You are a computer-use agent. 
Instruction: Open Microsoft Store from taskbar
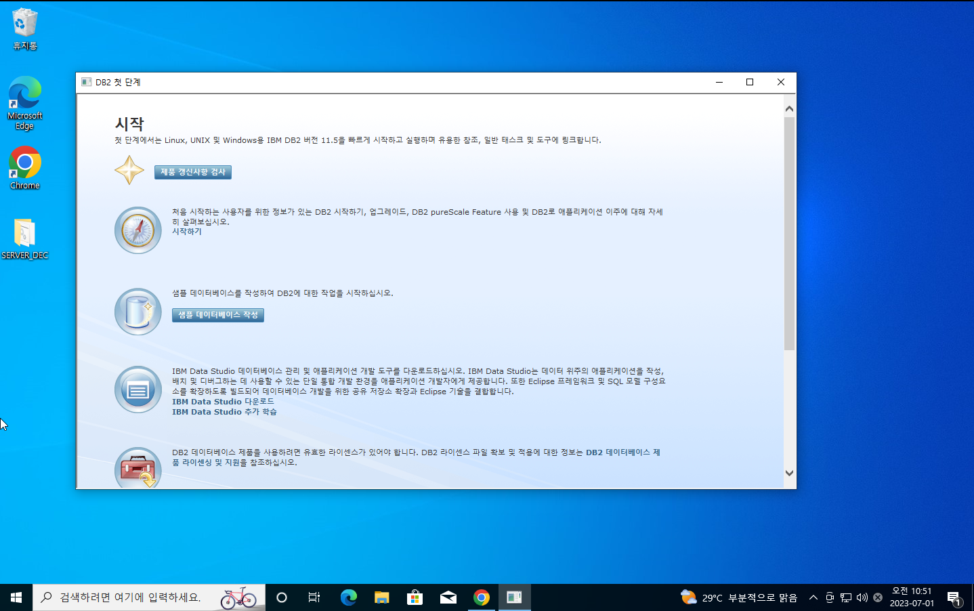[x=415, y=597]
